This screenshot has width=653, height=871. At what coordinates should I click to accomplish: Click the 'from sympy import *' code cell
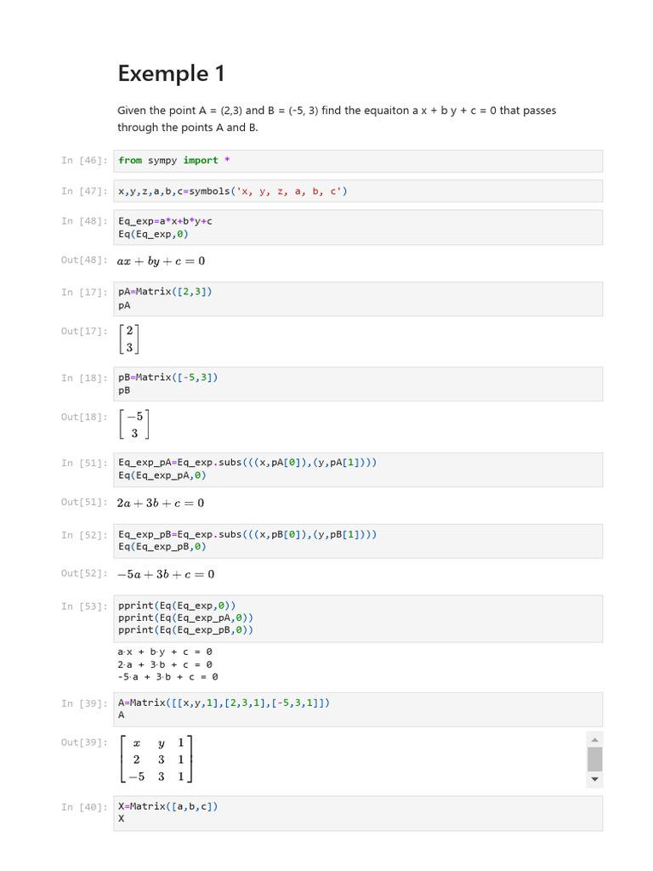tap(358, 161)
